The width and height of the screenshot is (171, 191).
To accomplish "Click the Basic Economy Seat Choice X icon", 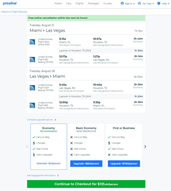I will point(72,149).
